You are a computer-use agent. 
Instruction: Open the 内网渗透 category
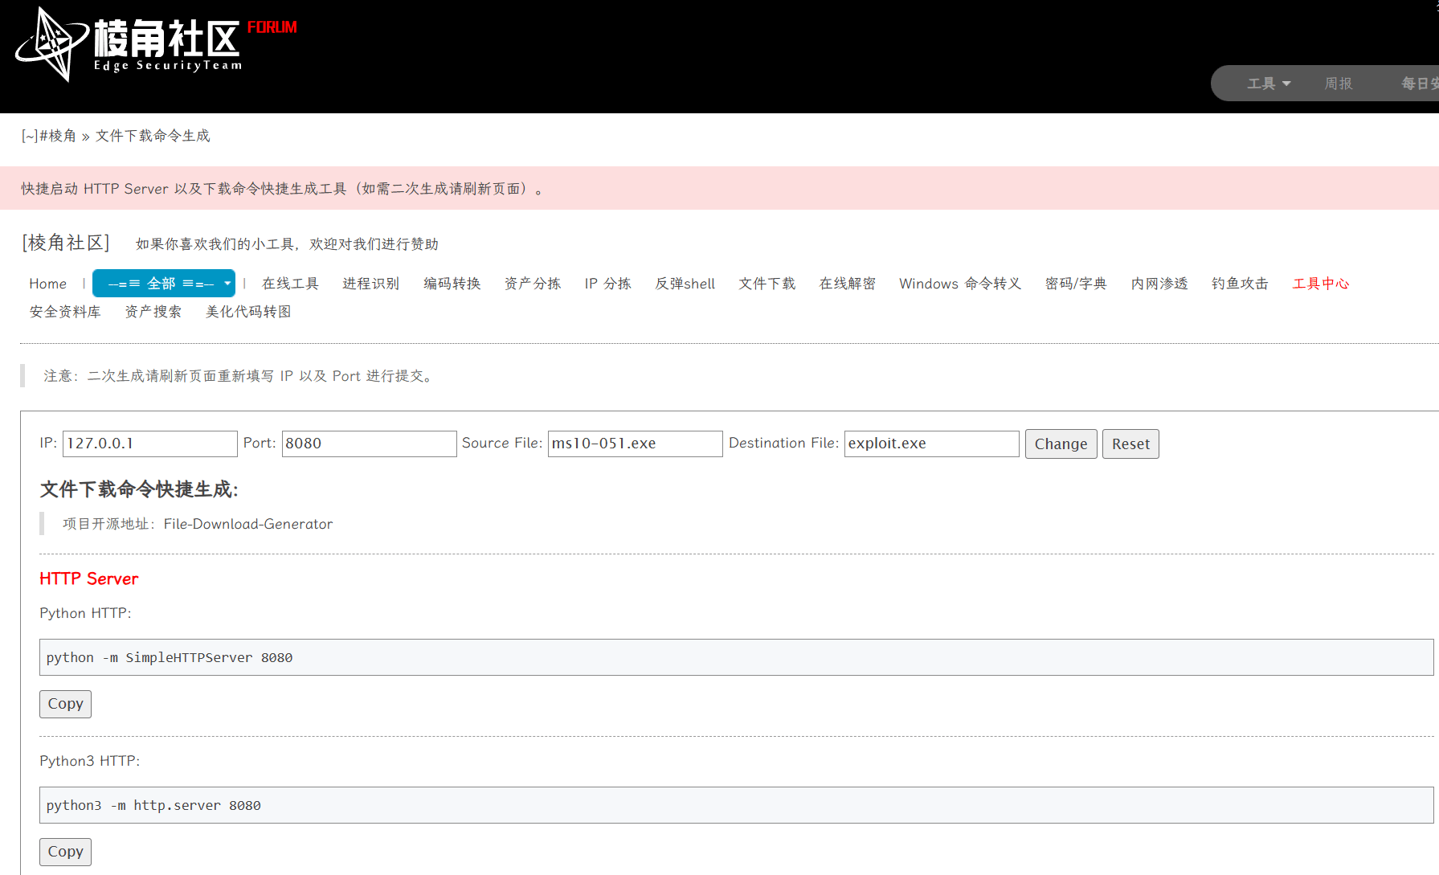pos(1159,284)
